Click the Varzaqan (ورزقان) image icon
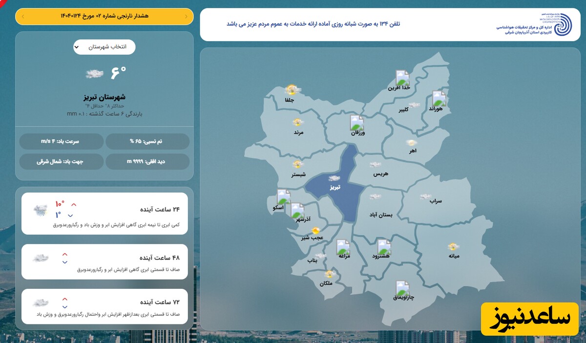This screenshot has width=586, height=343. pyautogui.click(x=356, y=123)
